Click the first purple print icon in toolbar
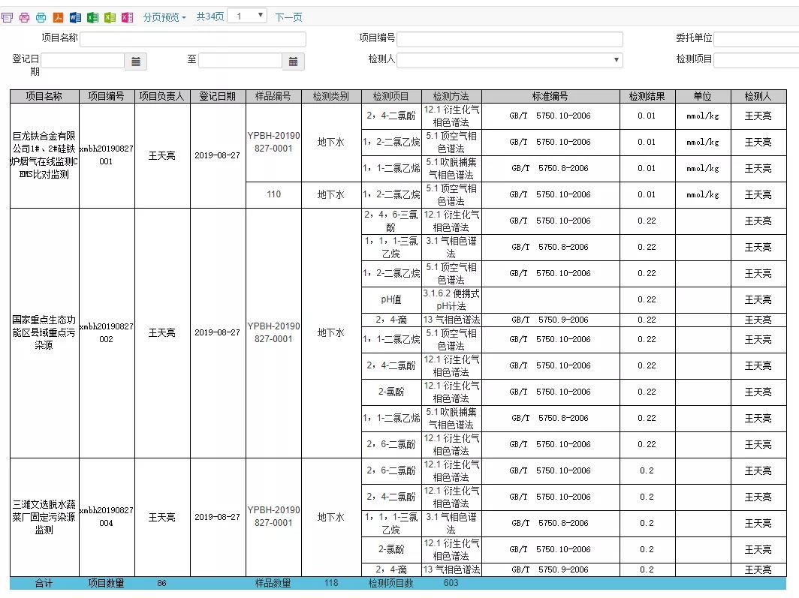Image resolution: width=799 pixels, height=598 pixels. coord(8,17)
